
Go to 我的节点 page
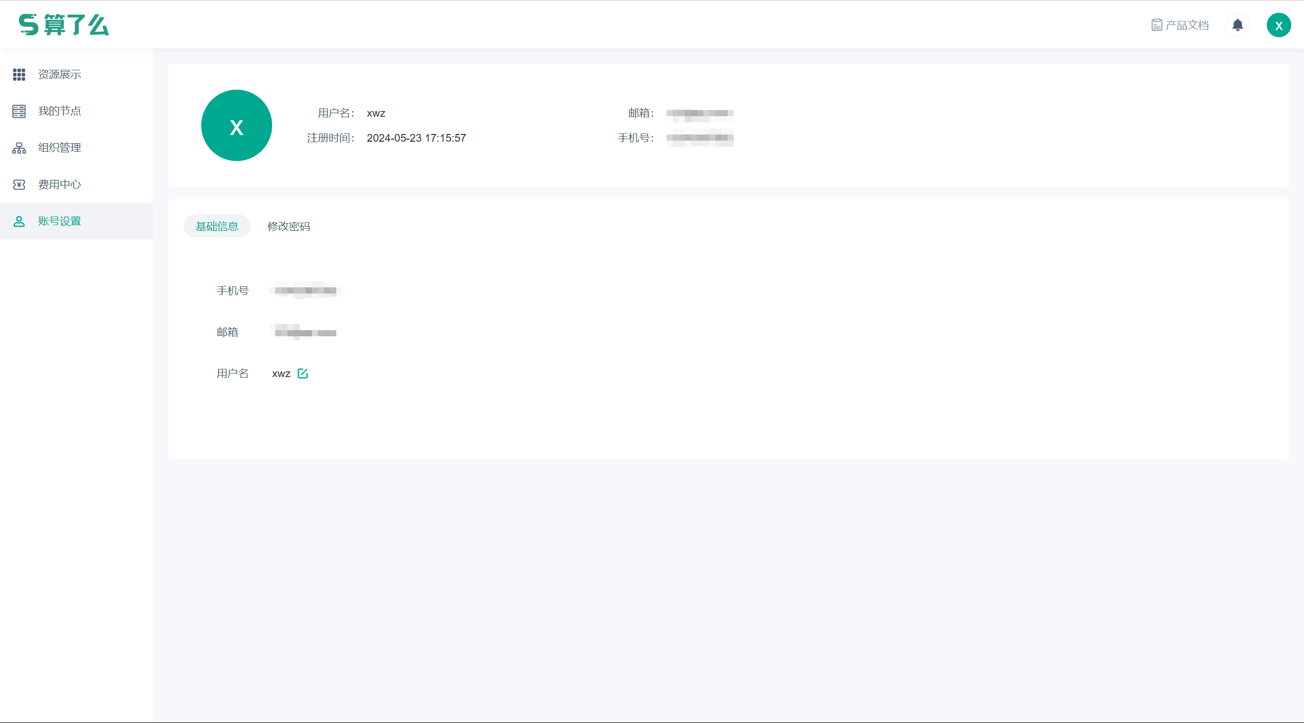[60, 111]
